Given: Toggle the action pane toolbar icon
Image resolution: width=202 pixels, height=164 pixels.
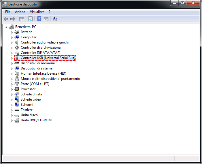Looking at the screenshot, I should coord(46,19).
